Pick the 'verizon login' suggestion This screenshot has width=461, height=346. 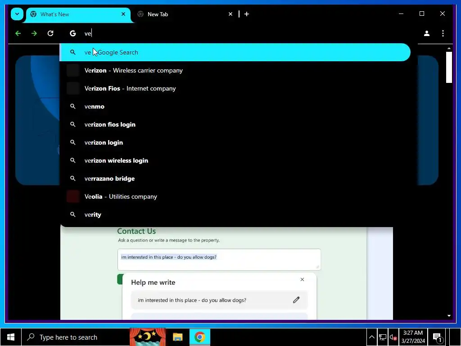tap(235, 142)
